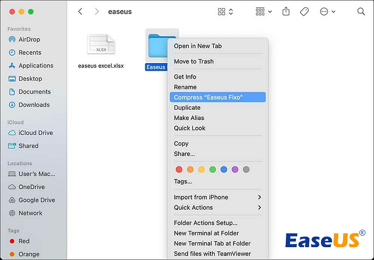Apply the gray tag color
Image resolution: width=374 pixels, height=260 pixels.
(x=246, y=170)
